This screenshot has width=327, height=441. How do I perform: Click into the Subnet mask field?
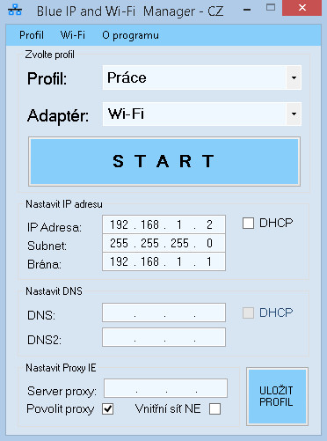pos(163,243)
